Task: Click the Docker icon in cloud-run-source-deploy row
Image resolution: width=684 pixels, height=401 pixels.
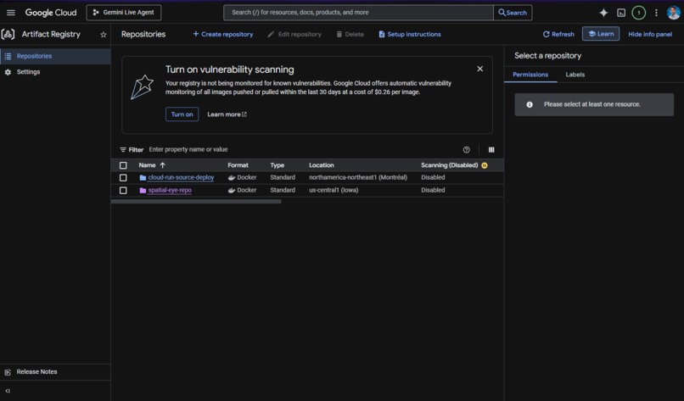Action: click(232, 177)
